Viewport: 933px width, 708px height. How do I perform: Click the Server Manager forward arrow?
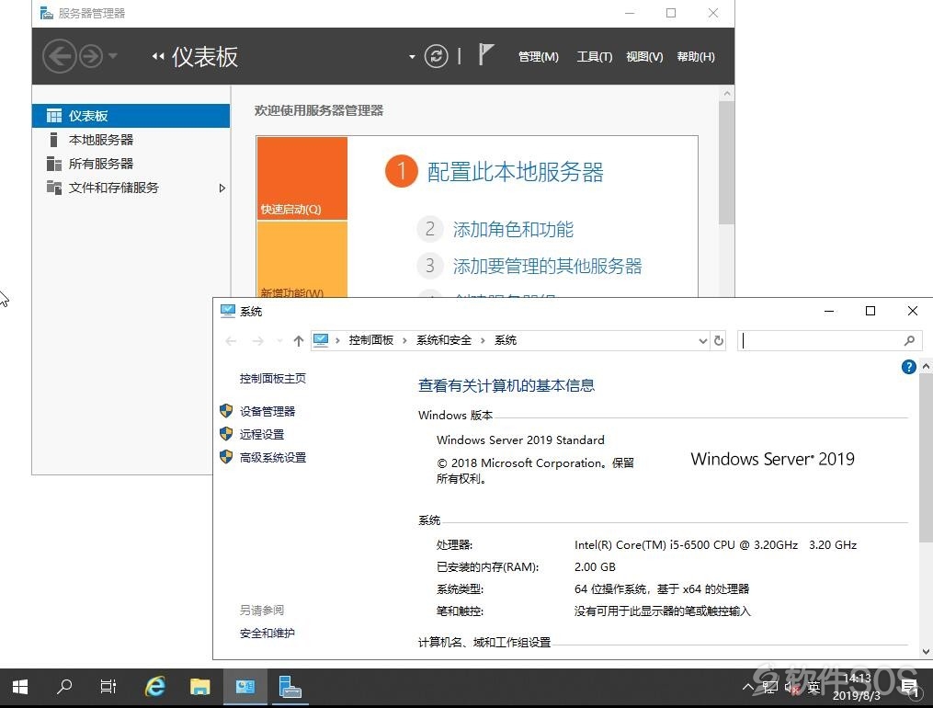pos(91,56)
